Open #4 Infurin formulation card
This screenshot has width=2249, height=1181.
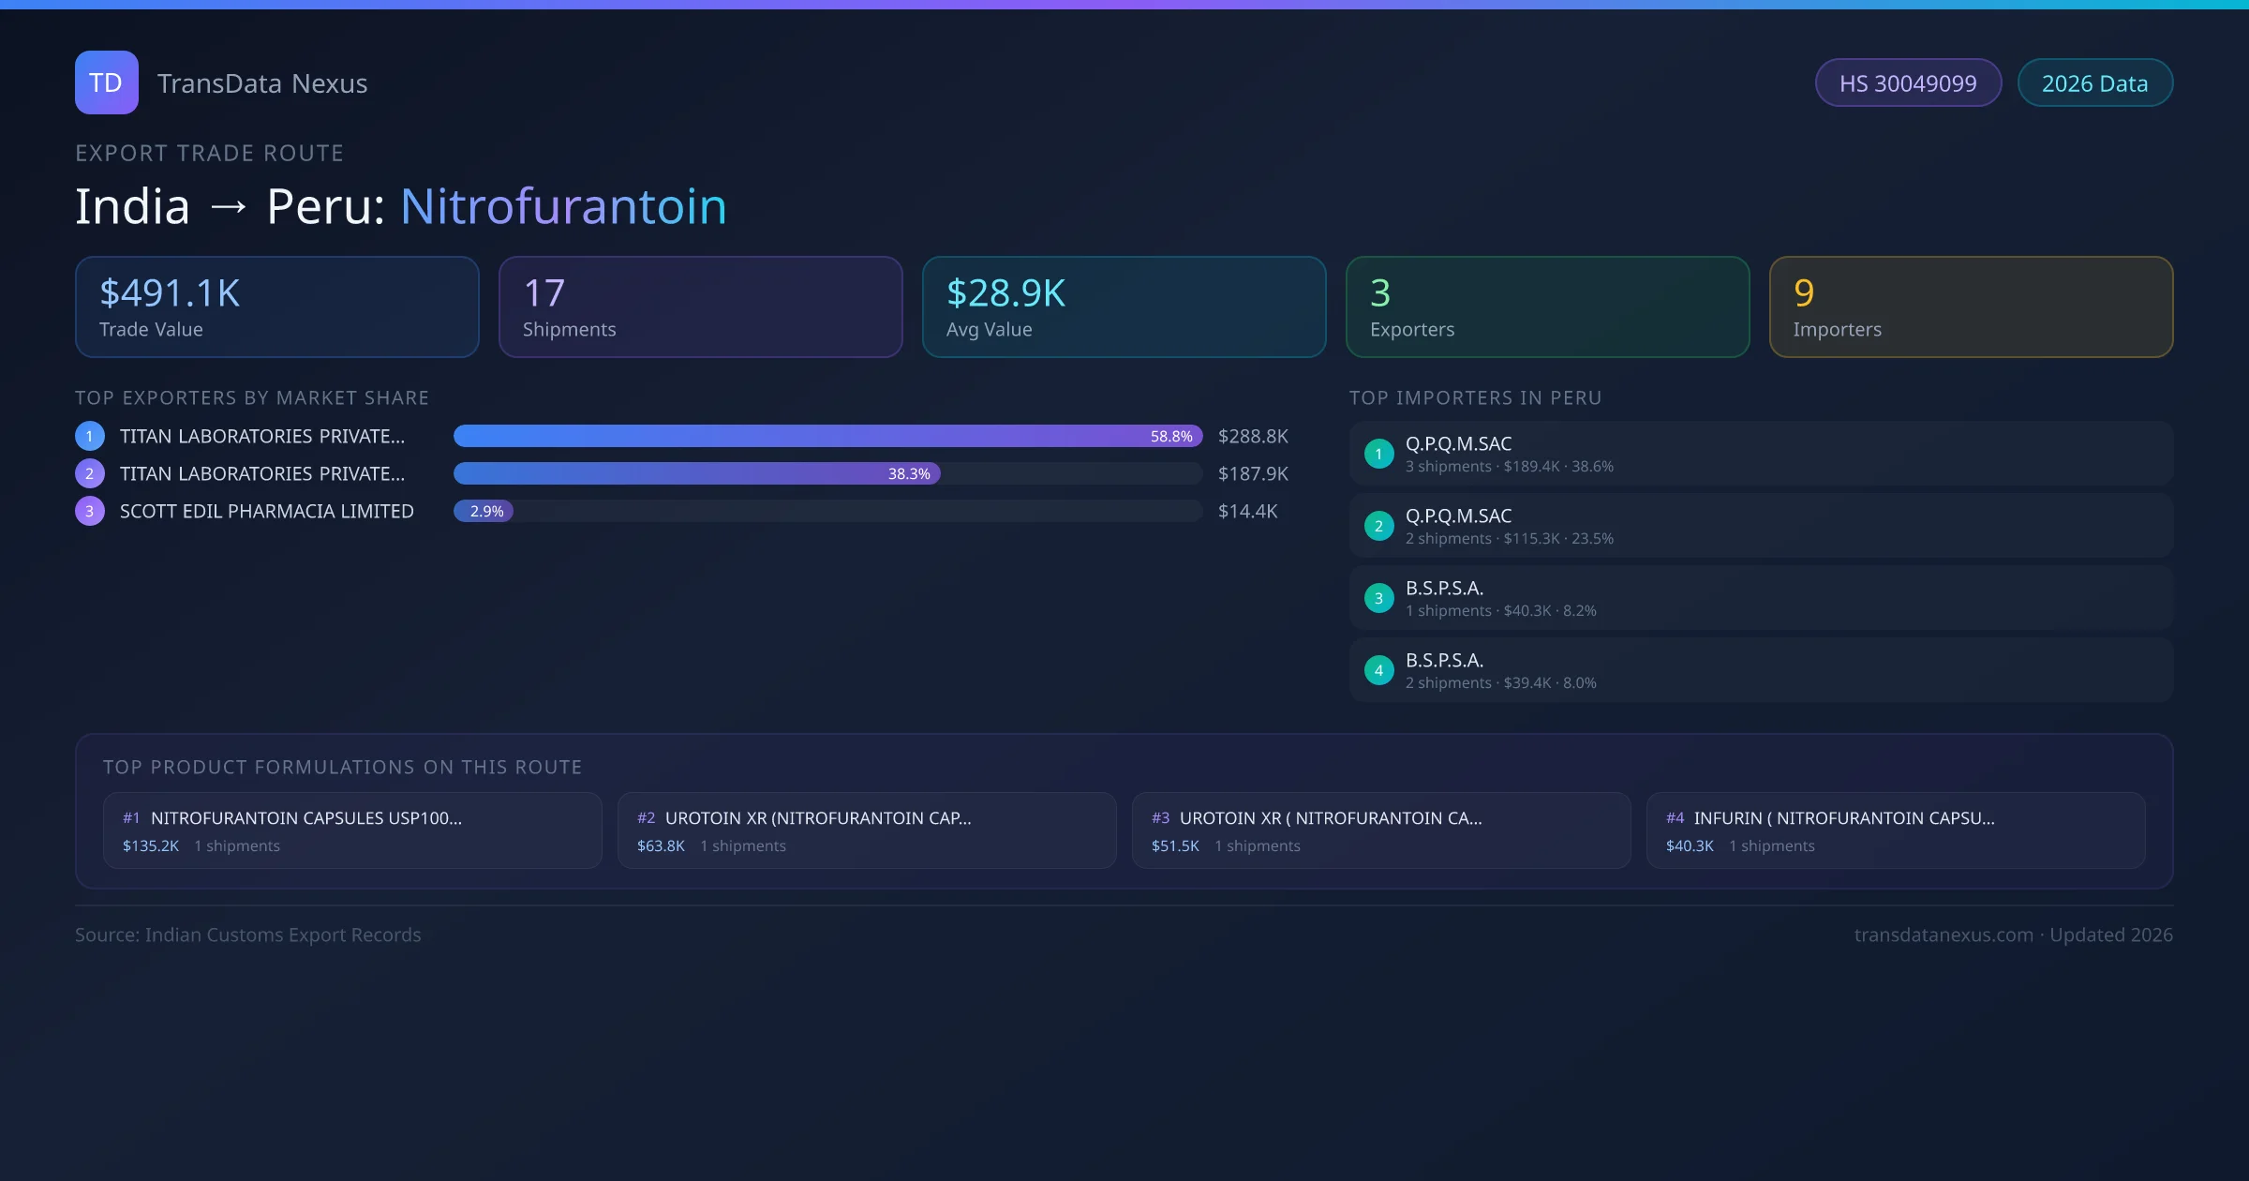coord(1895,830)
